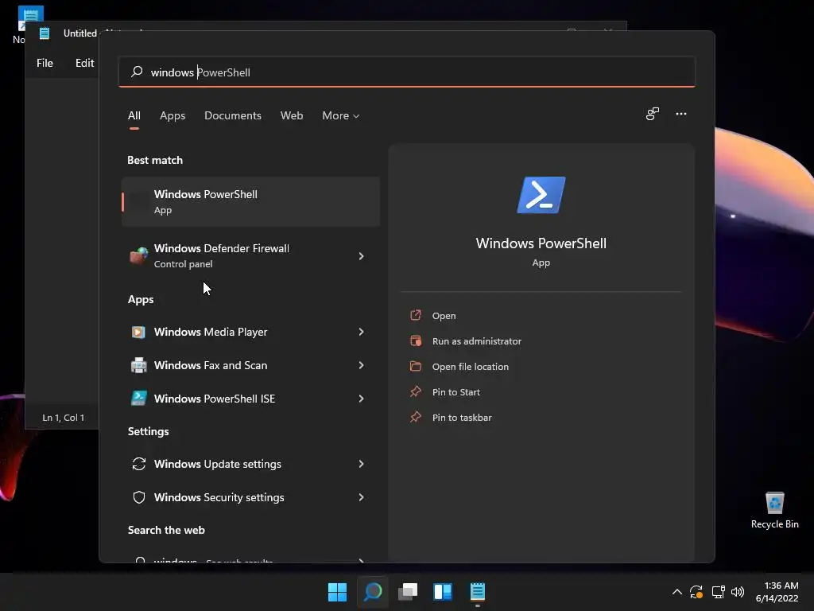Expand Windows Update settings arrow
This screenshot has width=814, height=611.
tap(362, 464)
